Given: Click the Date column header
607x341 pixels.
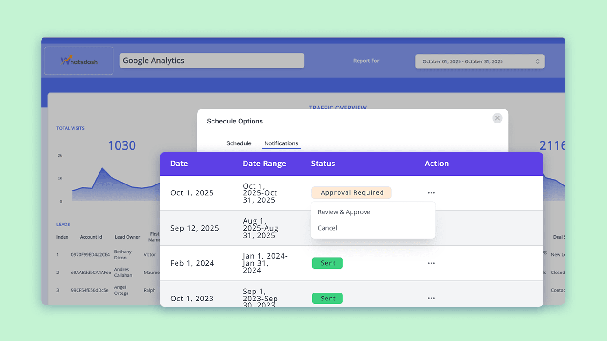Looking at the screenshot, I should point(179,164).
